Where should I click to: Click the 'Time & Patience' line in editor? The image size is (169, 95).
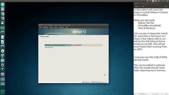[147, 28]
